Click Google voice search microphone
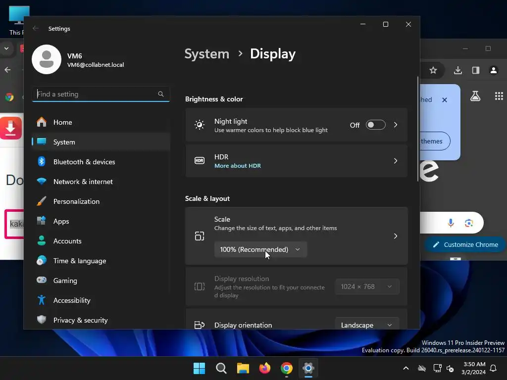The height and width of the screenshot is (380, 507). pos(451,223)
